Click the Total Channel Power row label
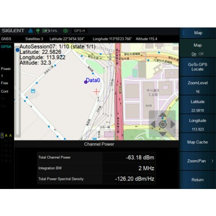 (x=54, y=157)
